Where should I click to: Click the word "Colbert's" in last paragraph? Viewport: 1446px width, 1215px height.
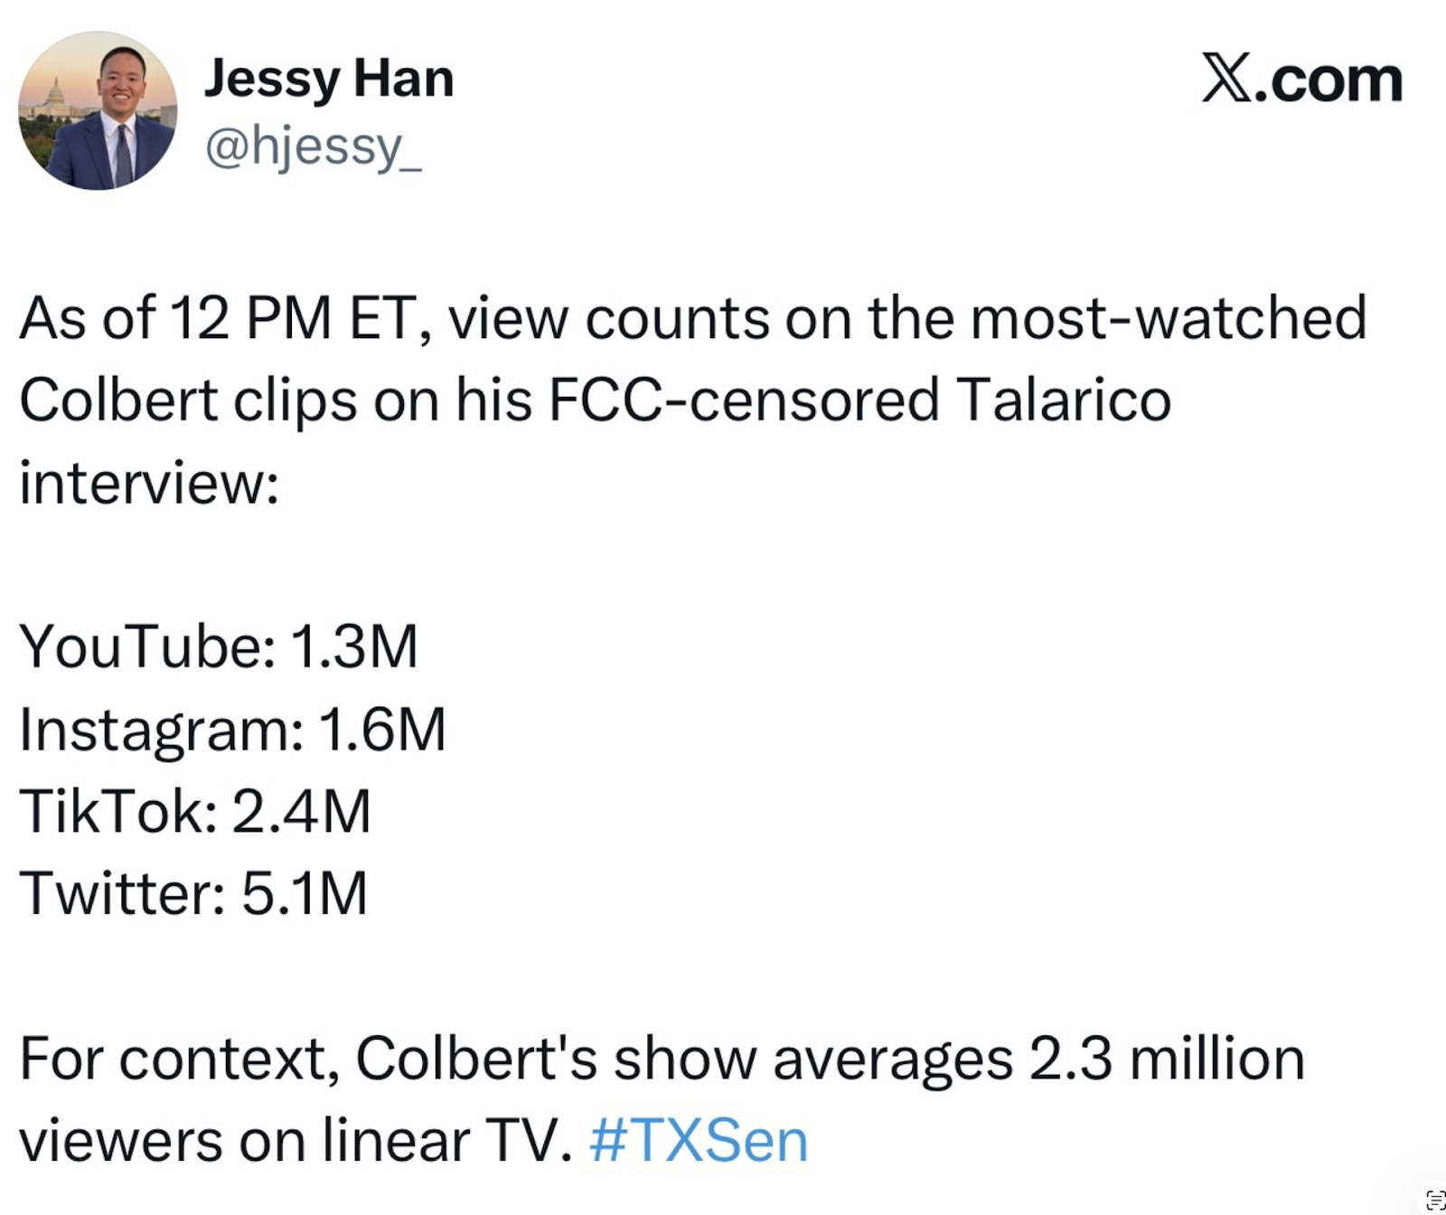[x=476, y=1059]
